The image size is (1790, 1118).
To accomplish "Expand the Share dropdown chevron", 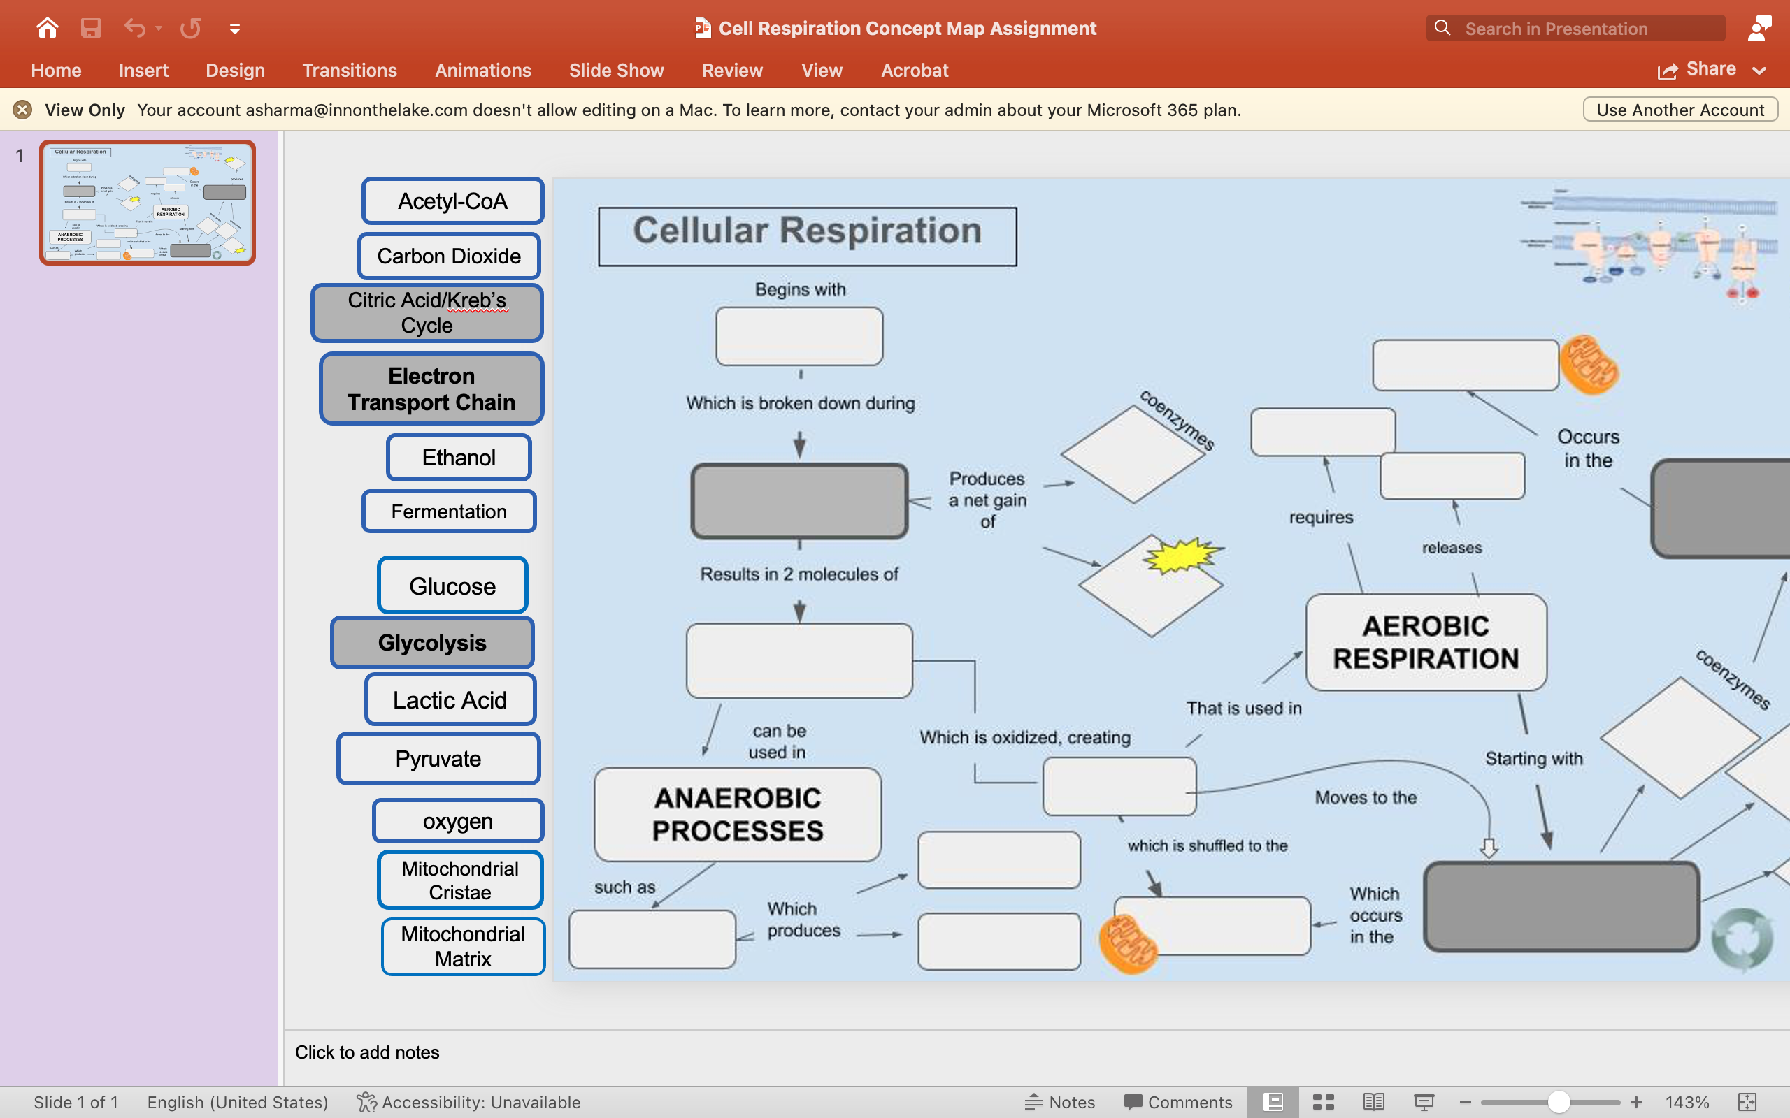I will point(1761,71).
